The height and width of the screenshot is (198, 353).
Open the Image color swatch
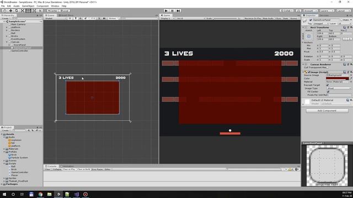coord(337,78)
